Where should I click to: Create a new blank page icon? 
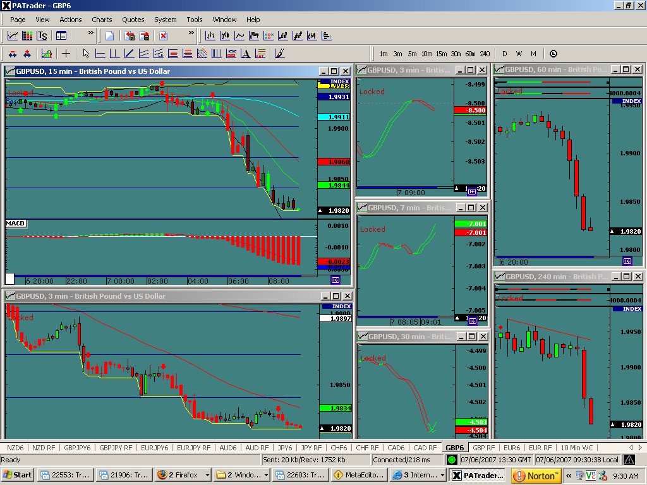click(109, 36)
